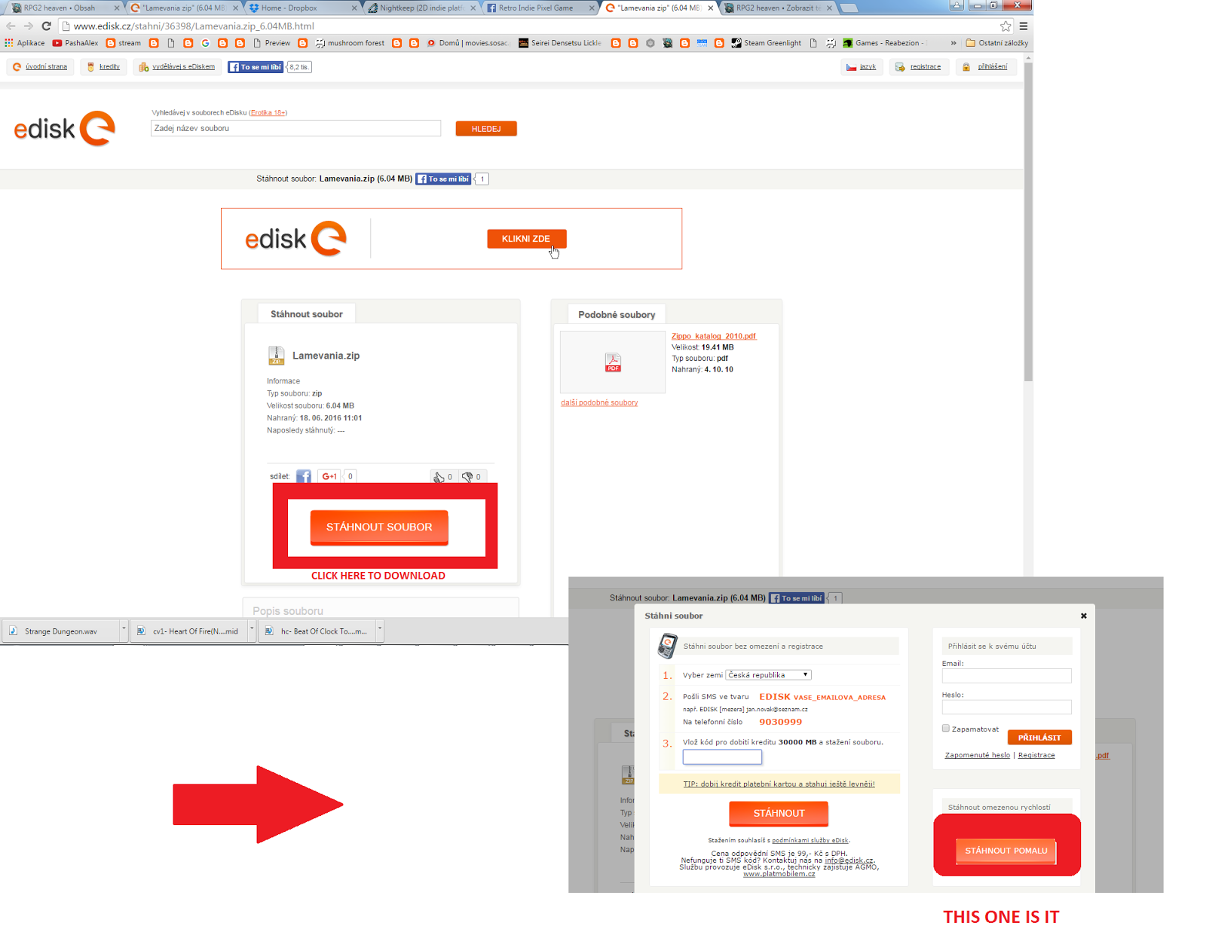
Task: Select the Podobné soubory panel tab
Action: click(617, 315)
